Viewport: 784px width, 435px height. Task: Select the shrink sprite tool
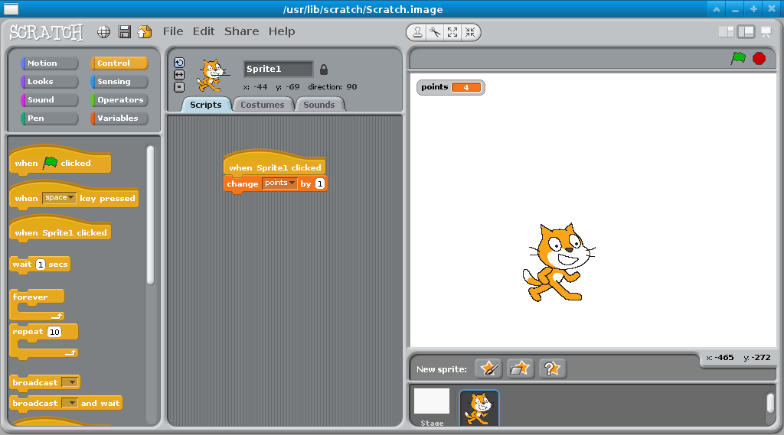pos(470,32)
